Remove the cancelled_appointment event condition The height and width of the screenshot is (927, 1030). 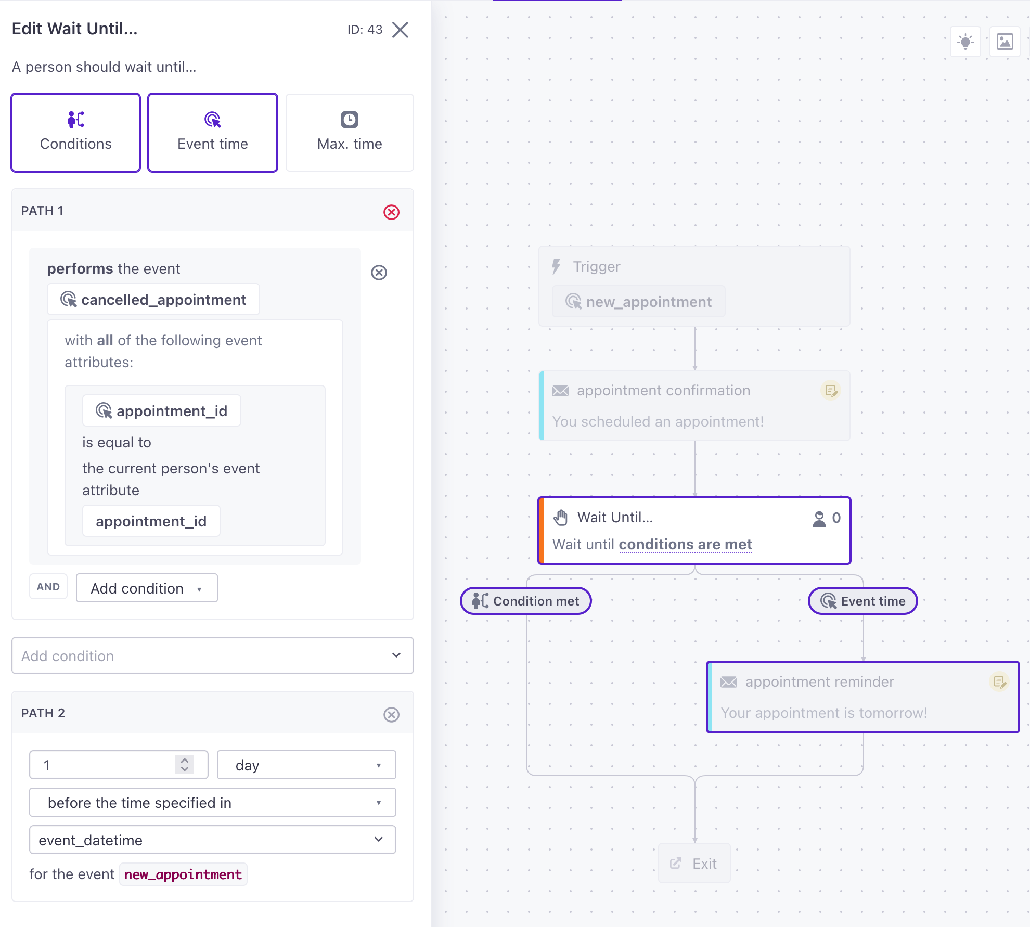[x=379, y=273]
